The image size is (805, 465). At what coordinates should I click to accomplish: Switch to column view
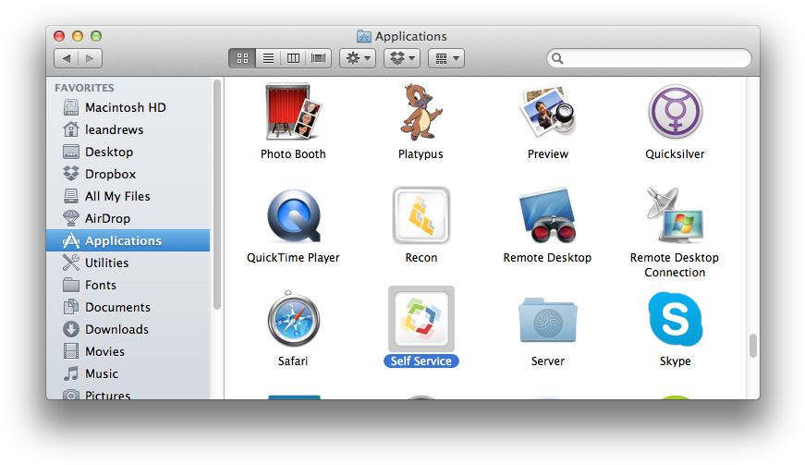coord(293,58)
